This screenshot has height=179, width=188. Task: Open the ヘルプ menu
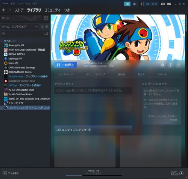35,3
